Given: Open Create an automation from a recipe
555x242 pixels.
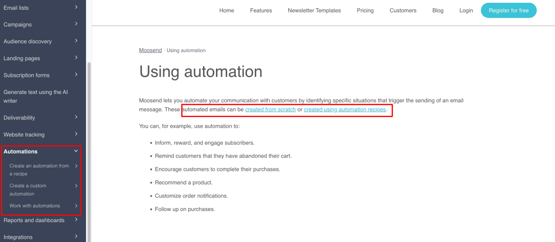Looking at the screenshot, I should [x=39, y=170].
